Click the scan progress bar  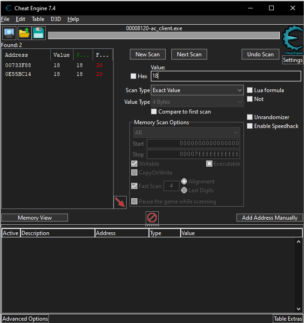pyautogui.click(x=164, y=35)
